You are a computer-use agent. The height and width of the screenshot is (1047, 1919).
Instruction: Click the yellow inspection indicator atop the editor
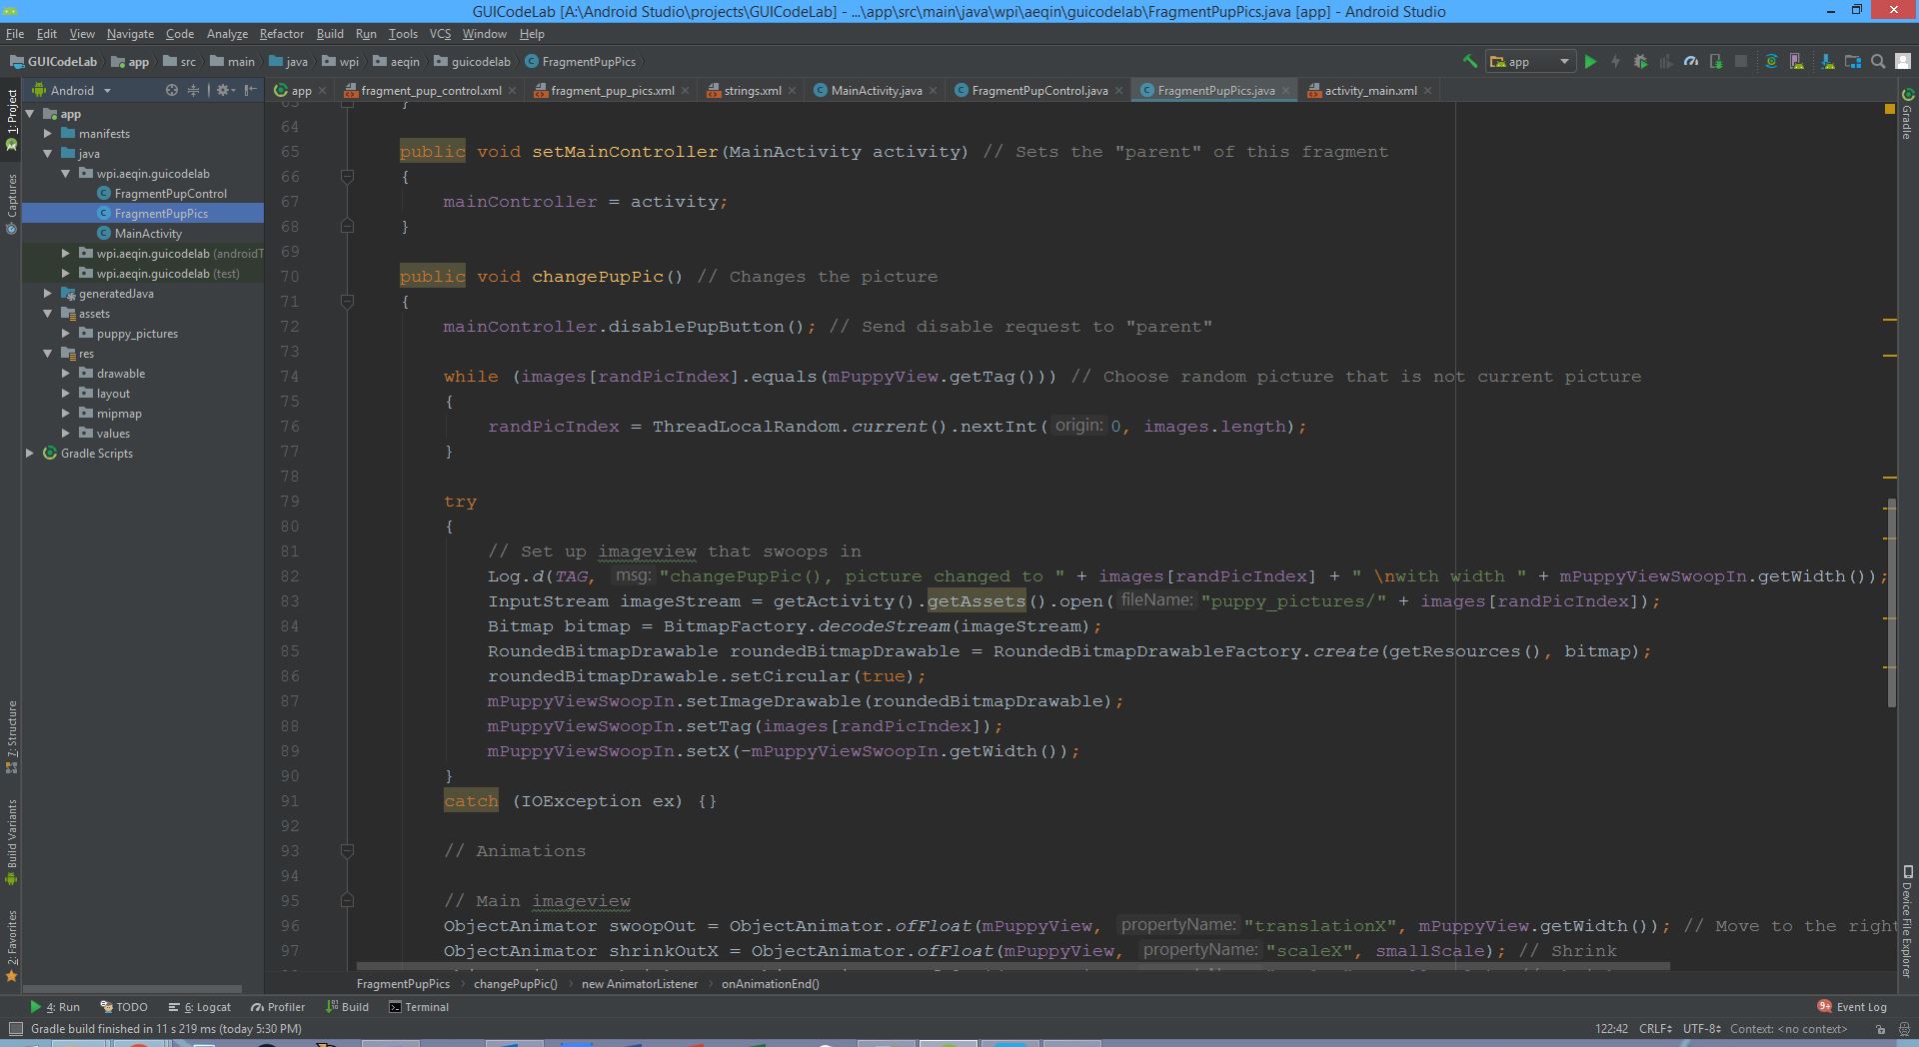[x=1889, y=108]
